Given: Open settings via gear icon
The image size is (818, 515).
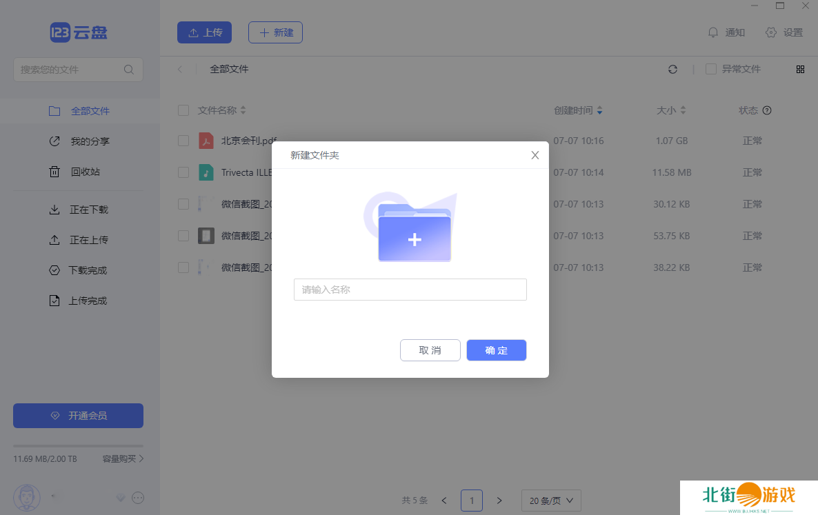Looking at the screenshot, I should click(x=771, y=32).
